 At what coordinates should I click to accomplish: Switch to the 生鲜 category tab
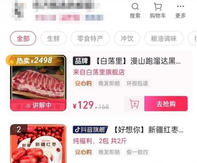click(x=53, y=38)
